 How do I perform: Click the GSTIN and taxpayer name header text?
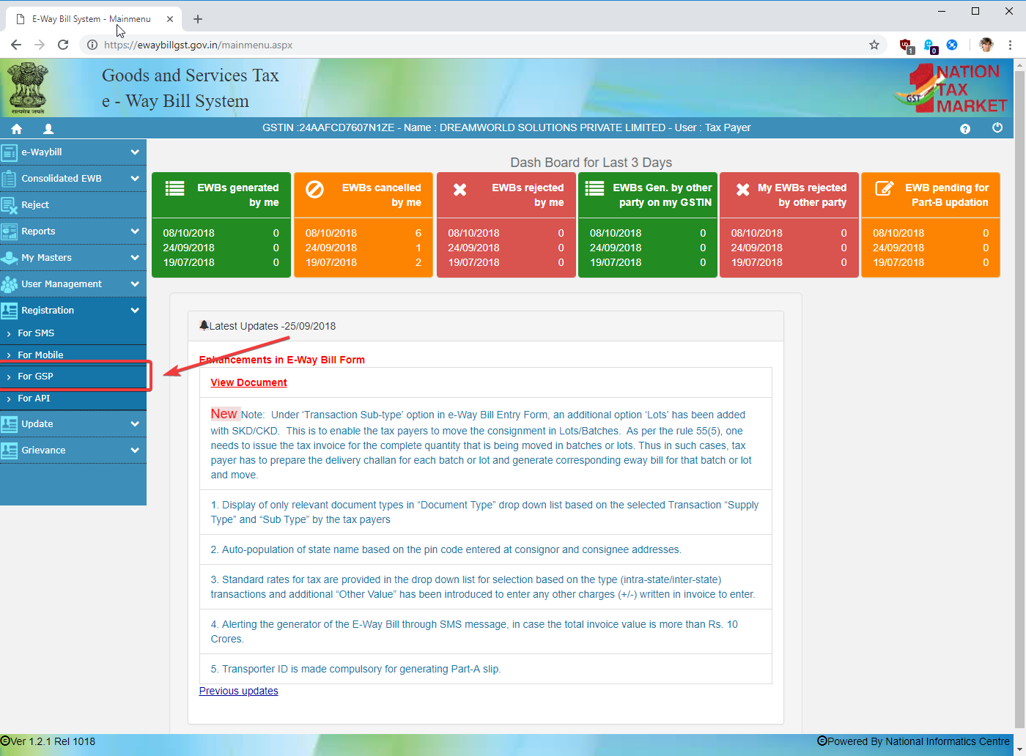(506, 127)
